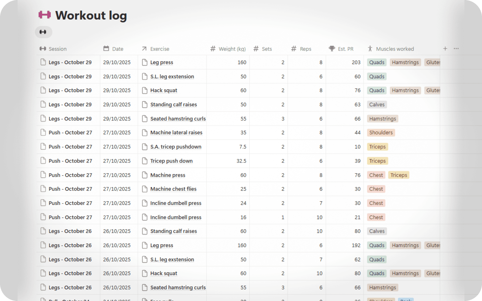Open the three-dots table options menu
The height and width of the screenshot is (301, 482).
coord(456,49)
